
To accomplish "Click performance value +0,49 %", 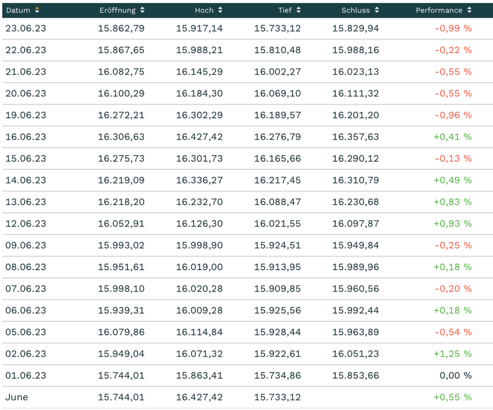I will 453,180.
